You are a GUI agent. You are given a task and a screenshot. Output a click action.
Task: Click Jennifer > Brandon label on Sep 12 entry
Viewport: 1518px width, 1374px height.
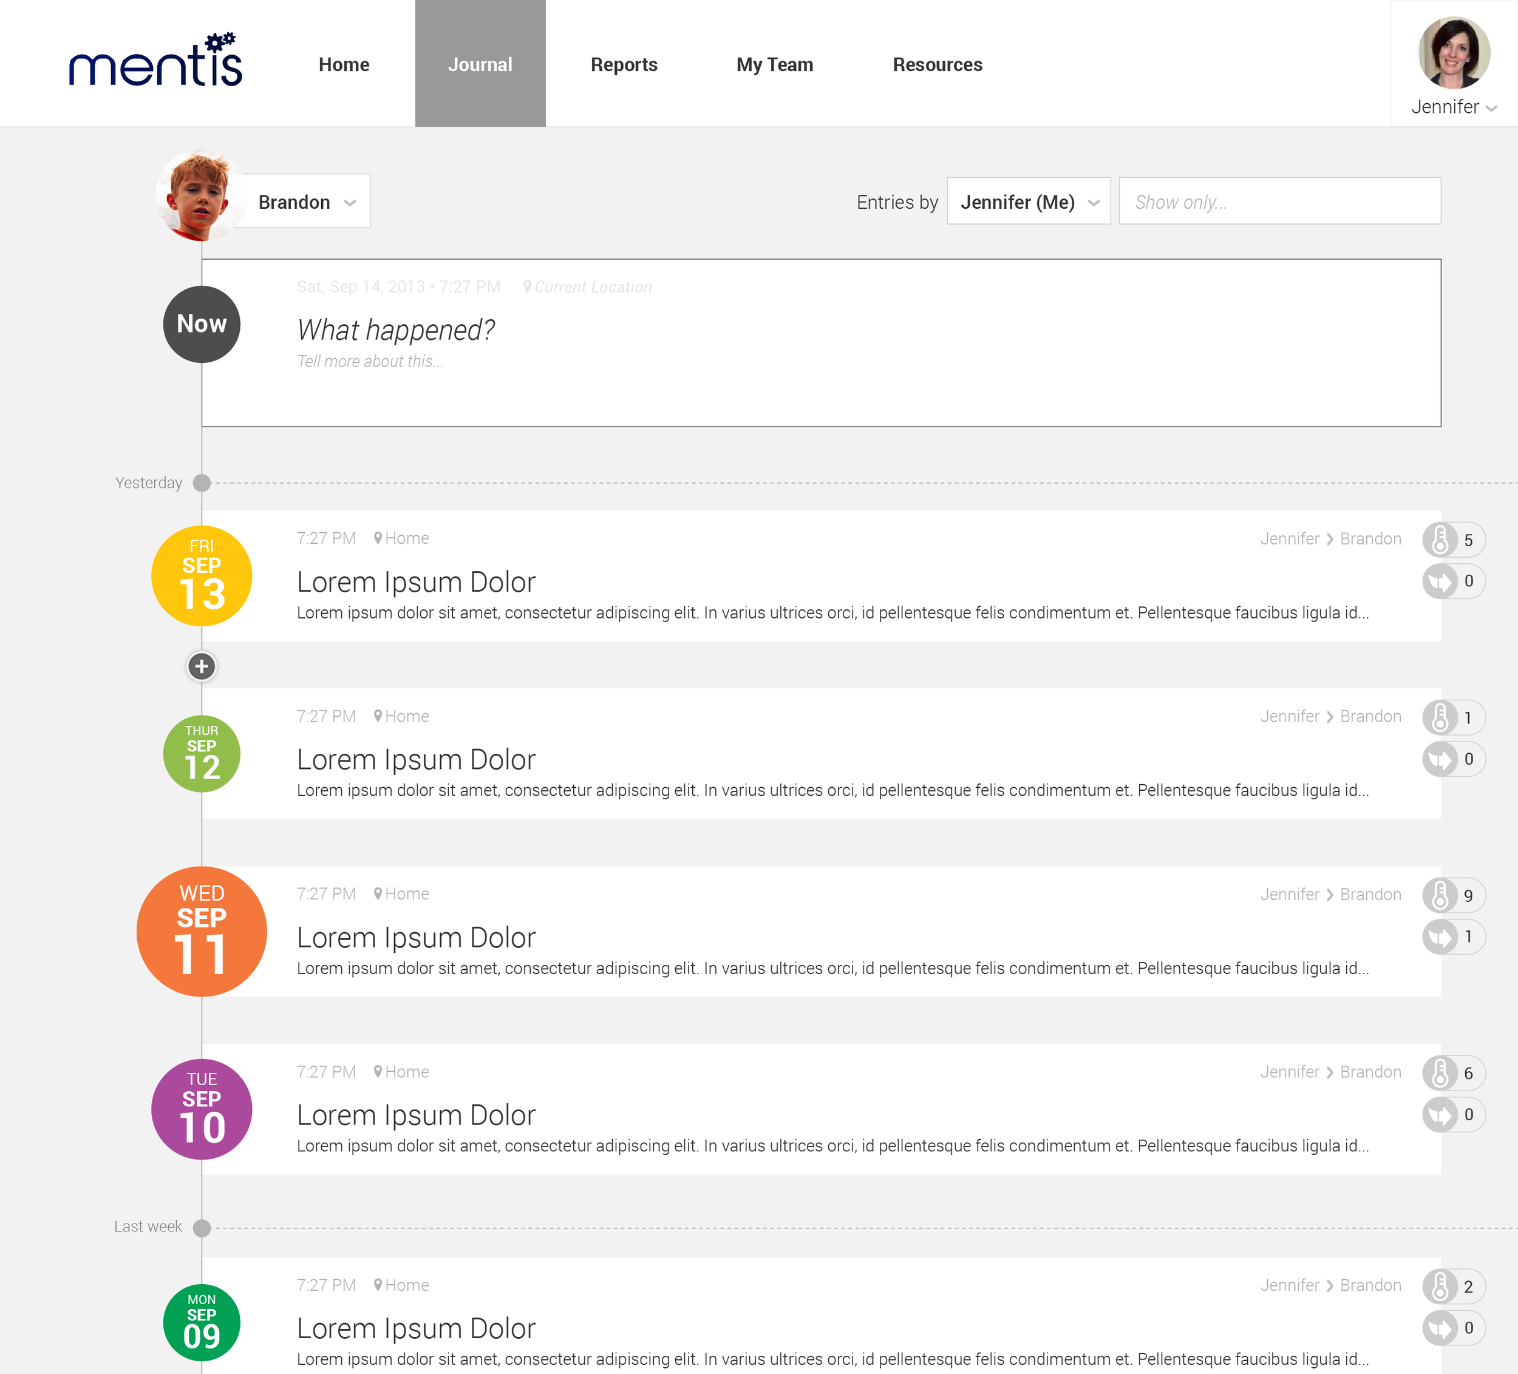click(x=1330, y=716)
